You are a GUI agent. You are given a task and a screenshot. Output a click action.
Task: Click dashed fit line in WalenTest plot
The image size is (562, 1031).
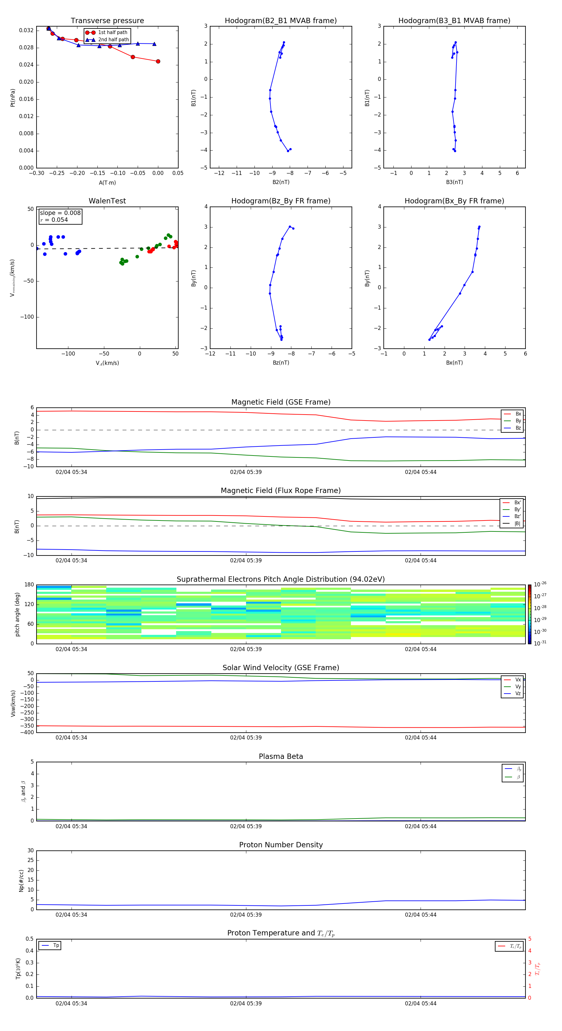107,248
